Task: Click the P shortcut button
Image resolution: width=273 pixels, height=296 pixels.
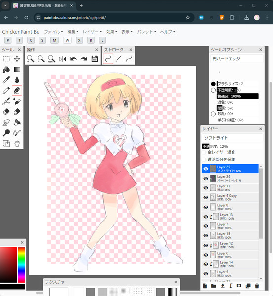Action: point(8,40)
